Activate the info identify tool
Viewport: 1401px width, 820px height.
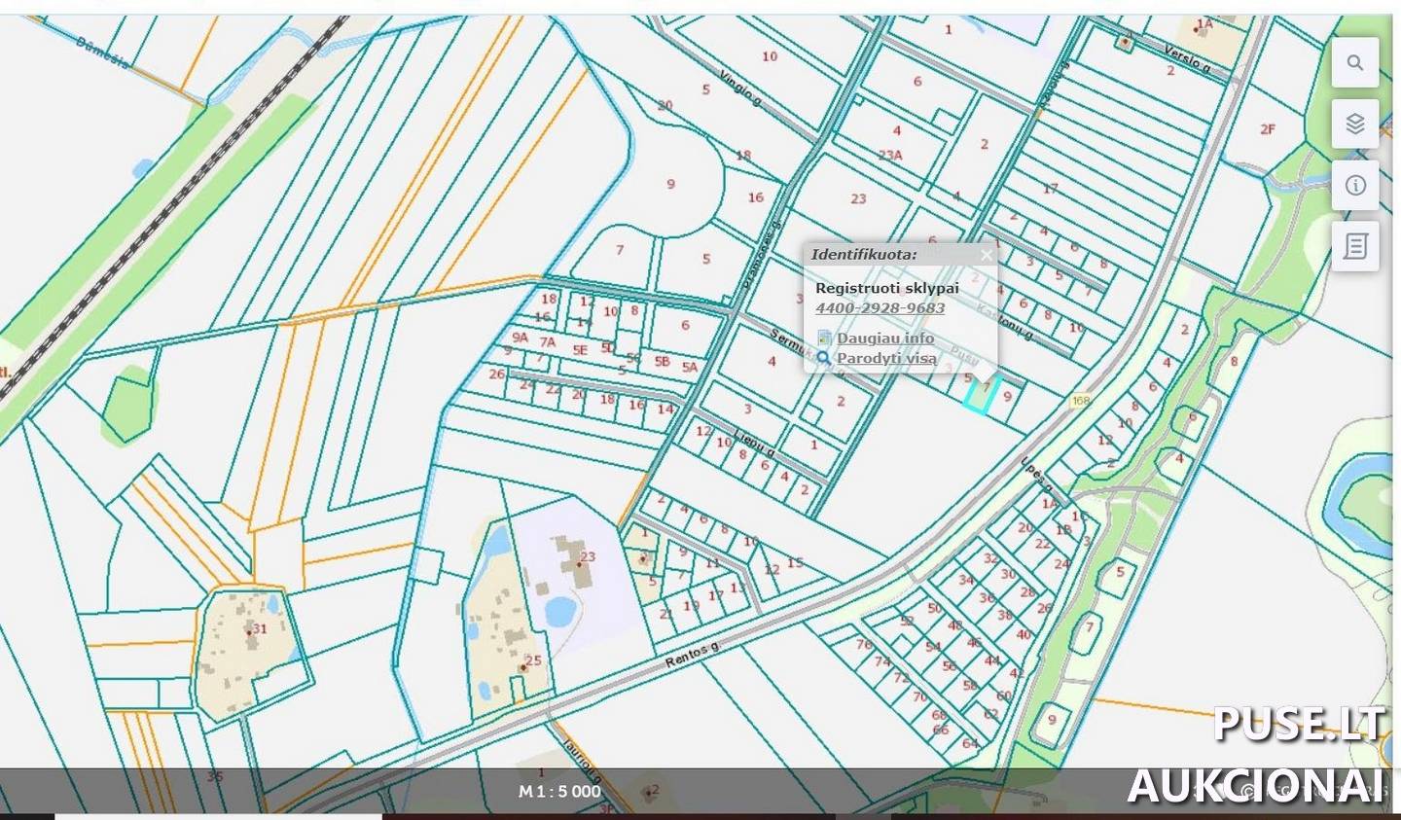click(1355, 186)
